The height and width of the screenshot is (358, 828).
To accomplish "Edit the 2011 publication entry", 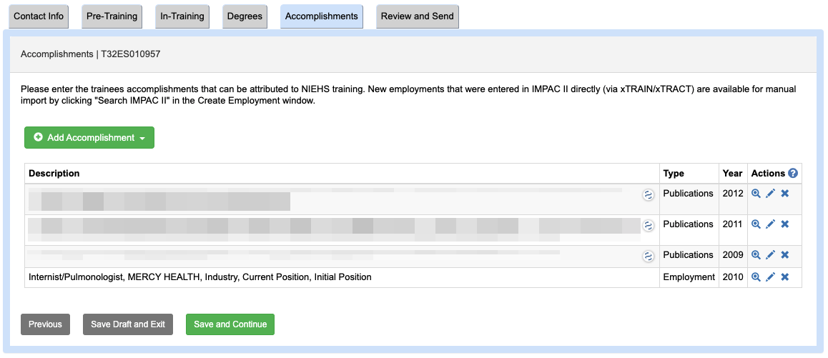I will tap(770, 224).
